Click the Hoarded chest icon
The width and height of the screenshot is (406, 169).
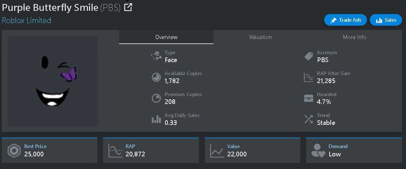click(309, 98)
